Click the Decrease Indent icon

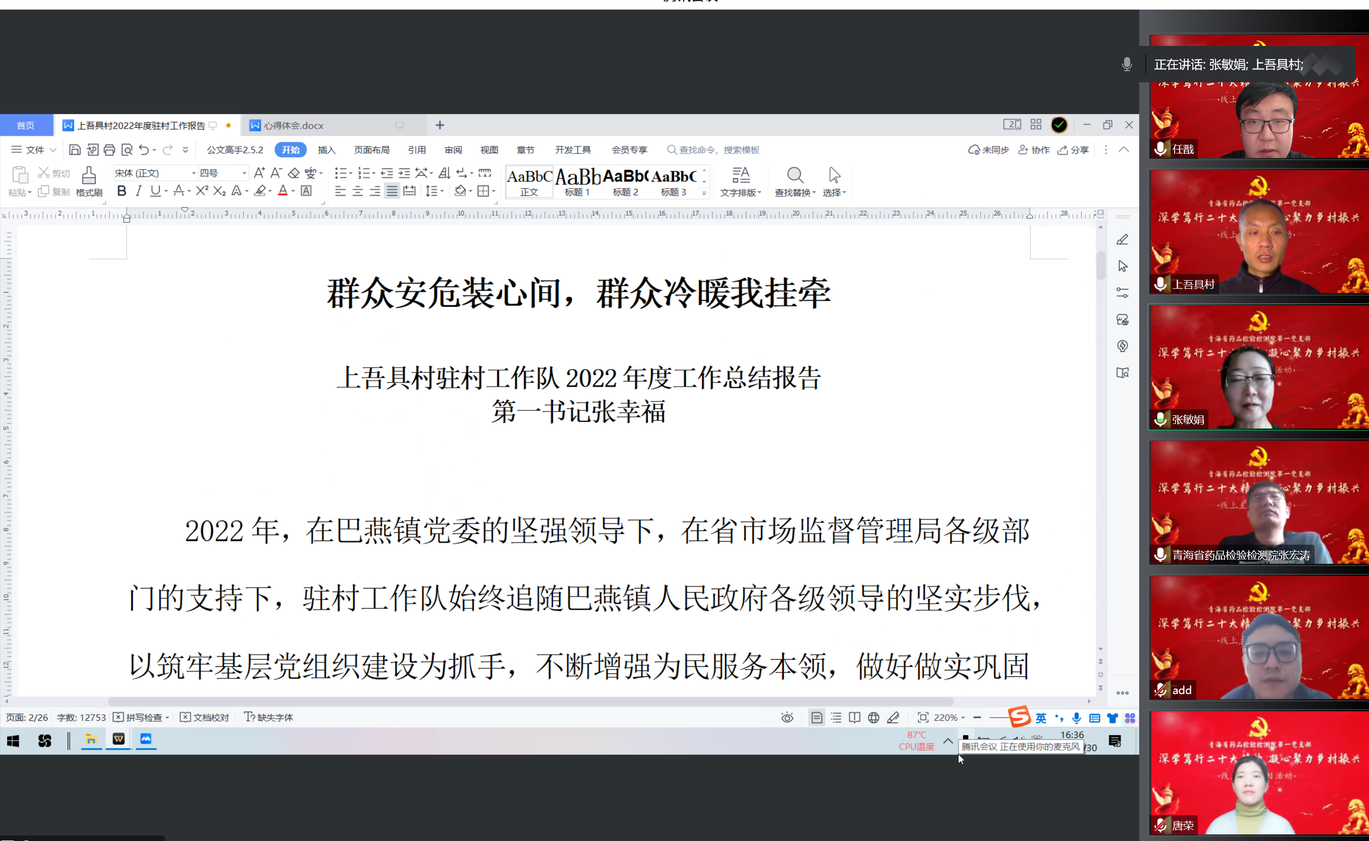pyautogui.click(x=387, y=173)
